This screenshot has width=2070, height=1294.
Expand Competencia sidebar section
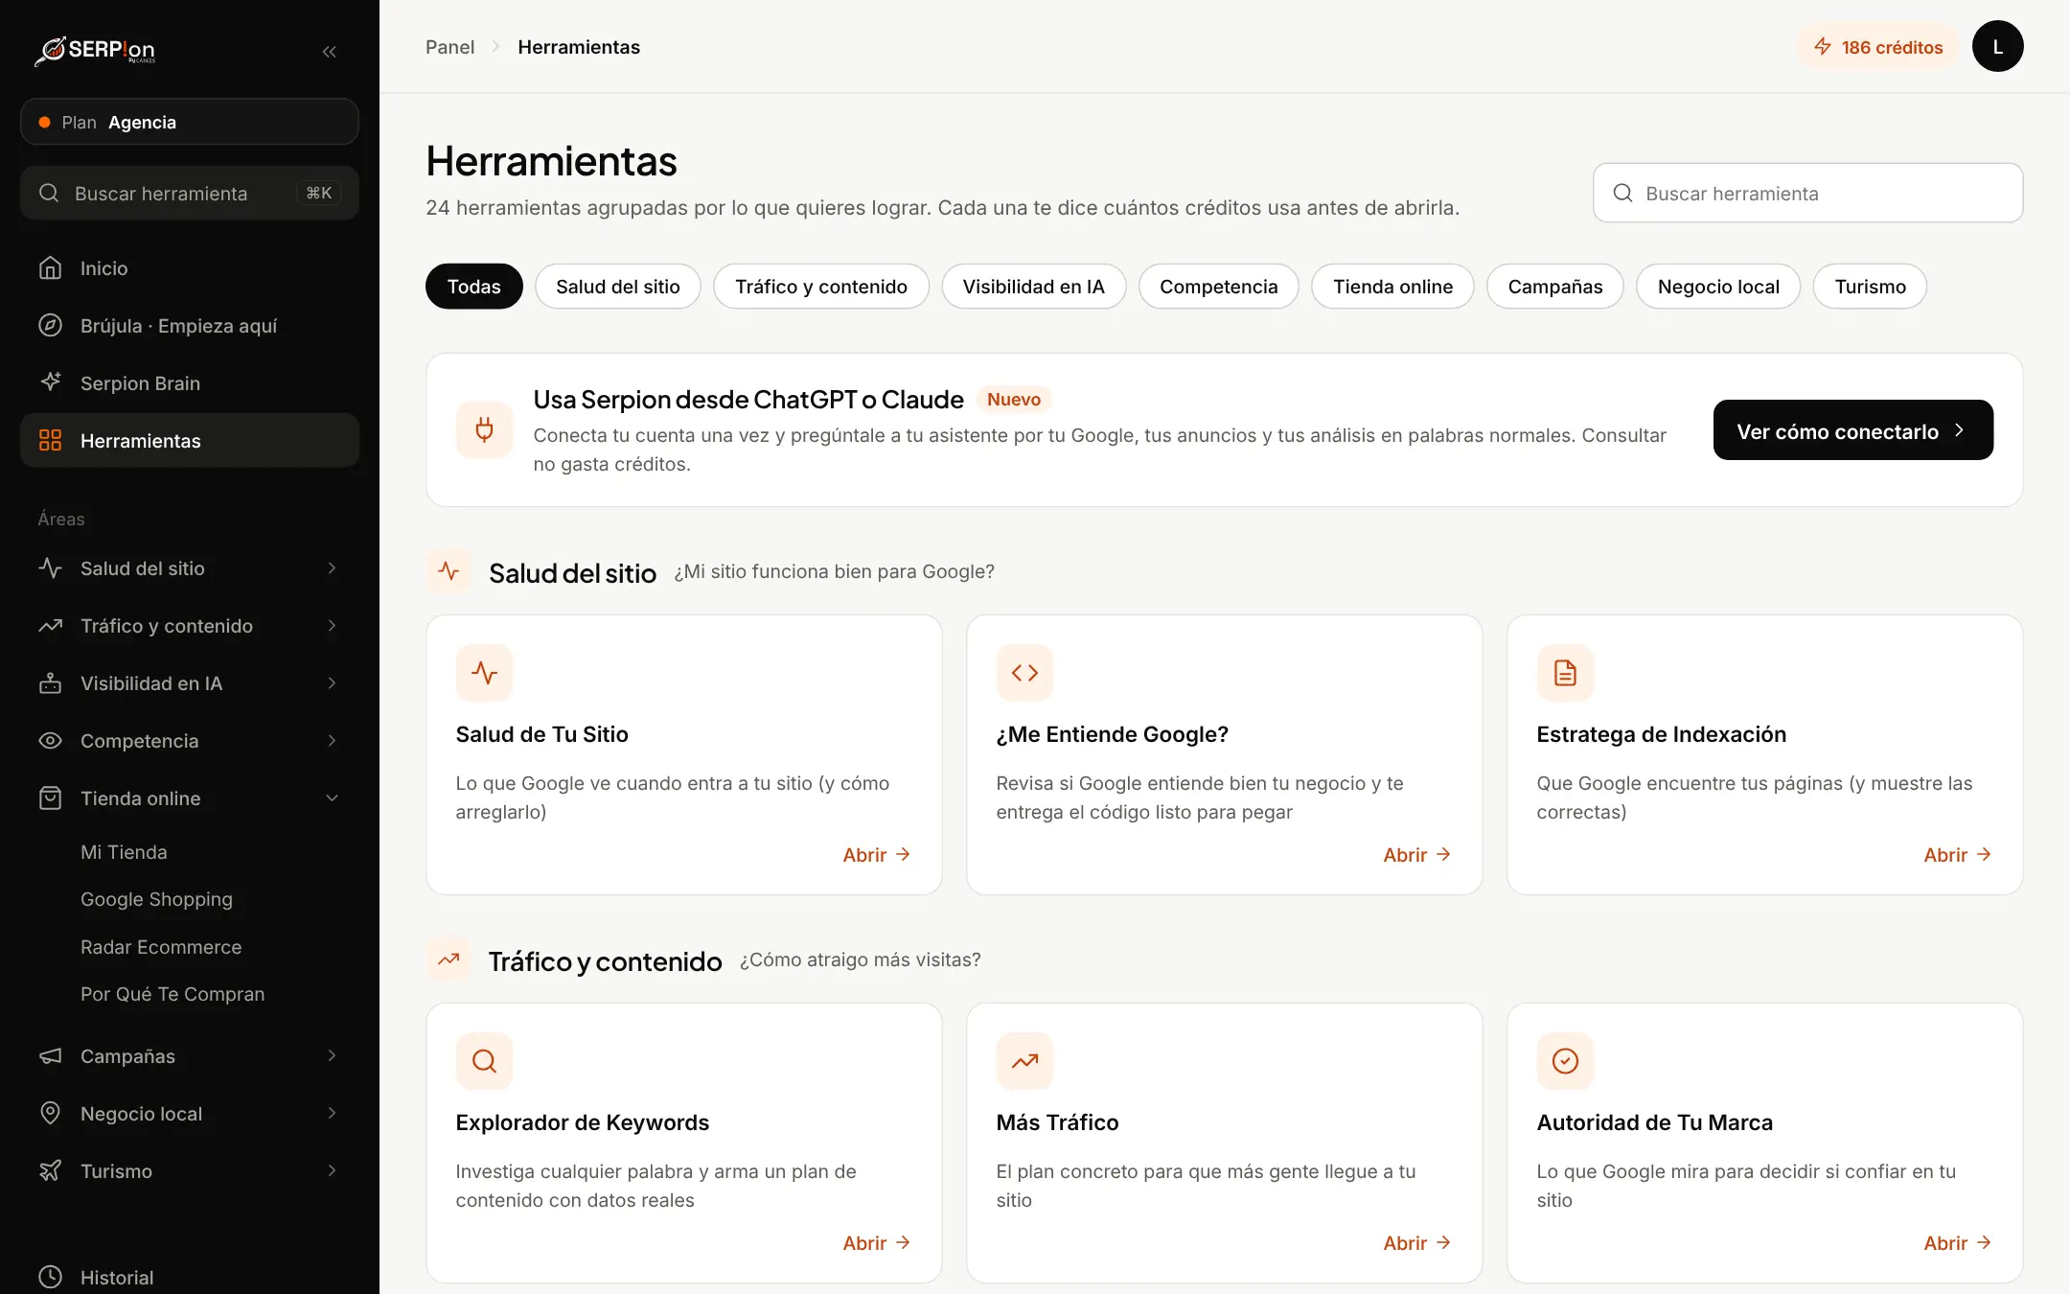(190, 741)
